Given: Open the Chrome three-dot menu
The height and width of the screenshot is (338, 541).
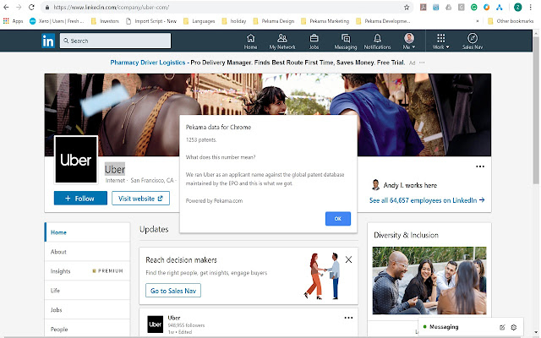Looking at the screenshot, I should (x=531, y=8).
